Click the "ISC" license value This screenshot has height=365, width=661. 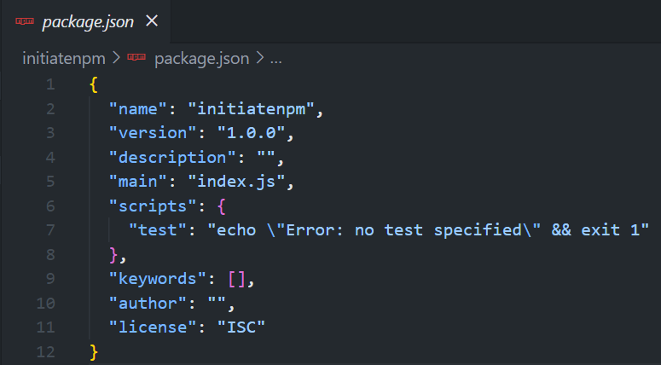[241, 327]
